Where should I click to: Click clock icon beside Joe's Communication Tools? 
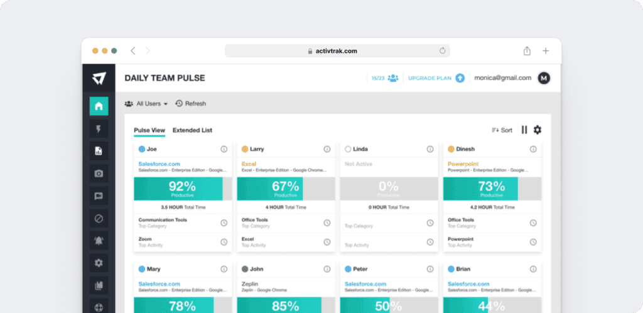click(x=224, y=222)
